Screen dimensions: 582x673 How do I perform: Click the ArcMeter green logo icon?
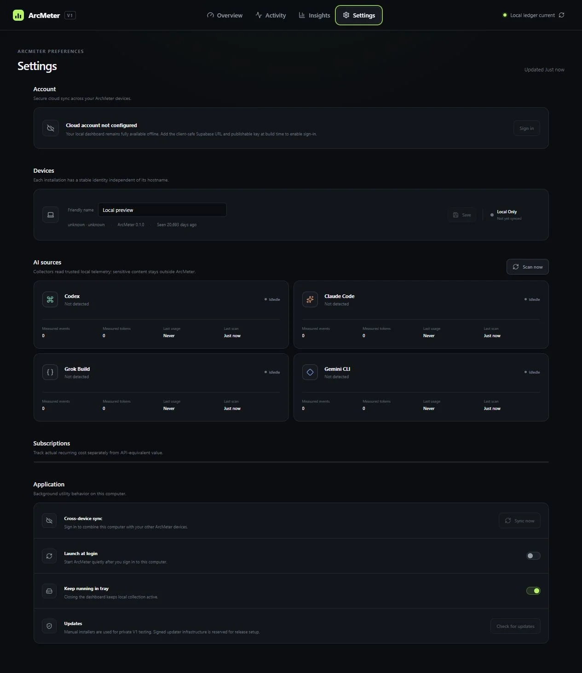pyautogui.click(x=18, y=15)
